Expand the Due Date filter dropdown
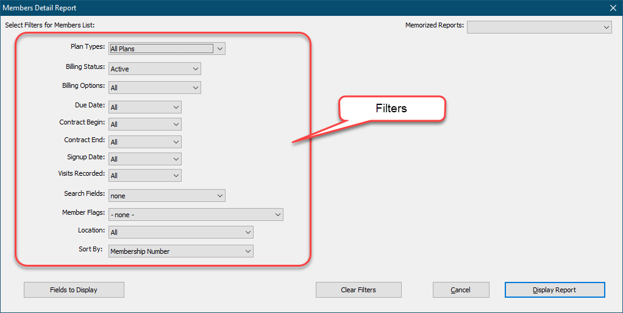The width and height of the screenshot is (623, 313). click(x=144, y=107)
